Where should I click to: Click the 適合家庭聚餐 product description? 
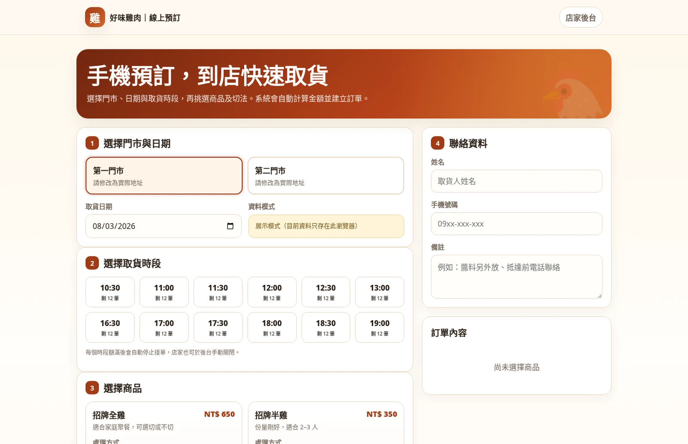[x=133, y=427]
